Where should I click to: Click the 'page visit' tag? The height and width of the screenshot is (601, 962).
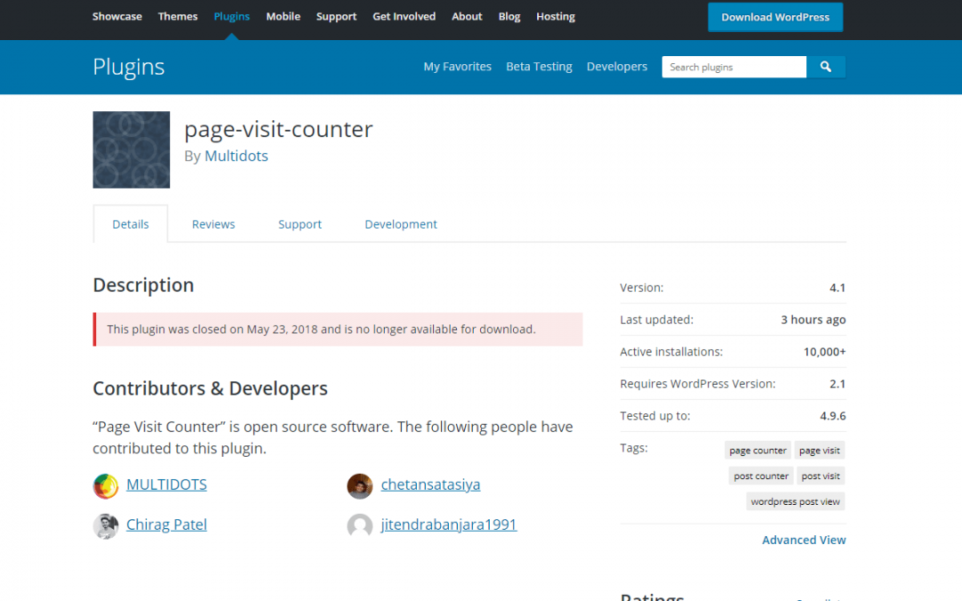point(819,451)
